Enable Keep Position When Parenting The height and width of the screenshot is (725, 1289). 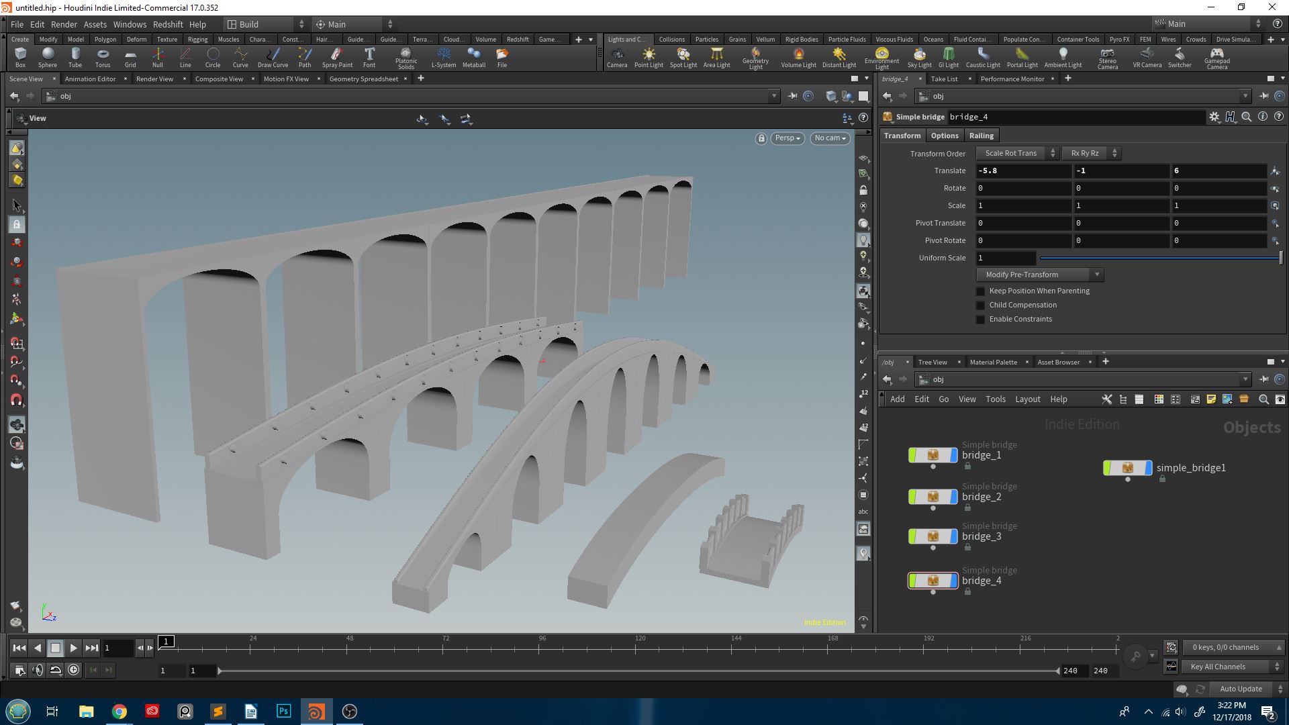tap(980, 291)
